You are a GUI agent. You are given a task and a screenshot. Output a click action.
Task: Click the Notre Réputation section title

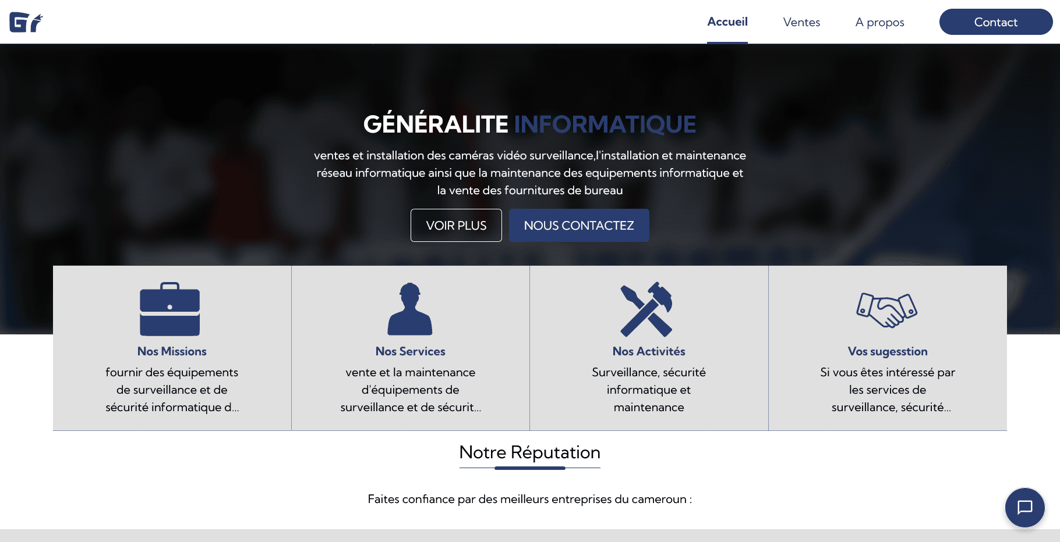529,452
